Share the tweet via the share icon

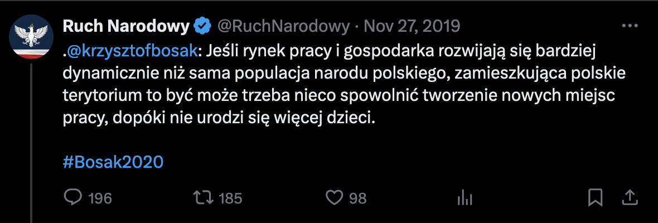630,197
